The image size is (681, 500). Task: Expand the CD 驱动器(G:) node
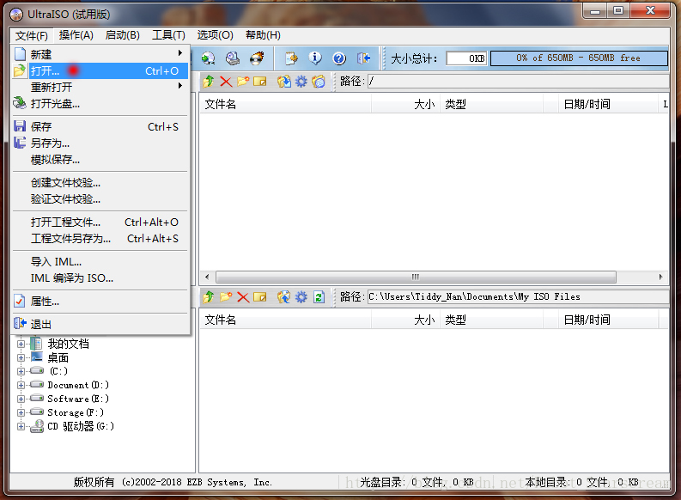21,426
